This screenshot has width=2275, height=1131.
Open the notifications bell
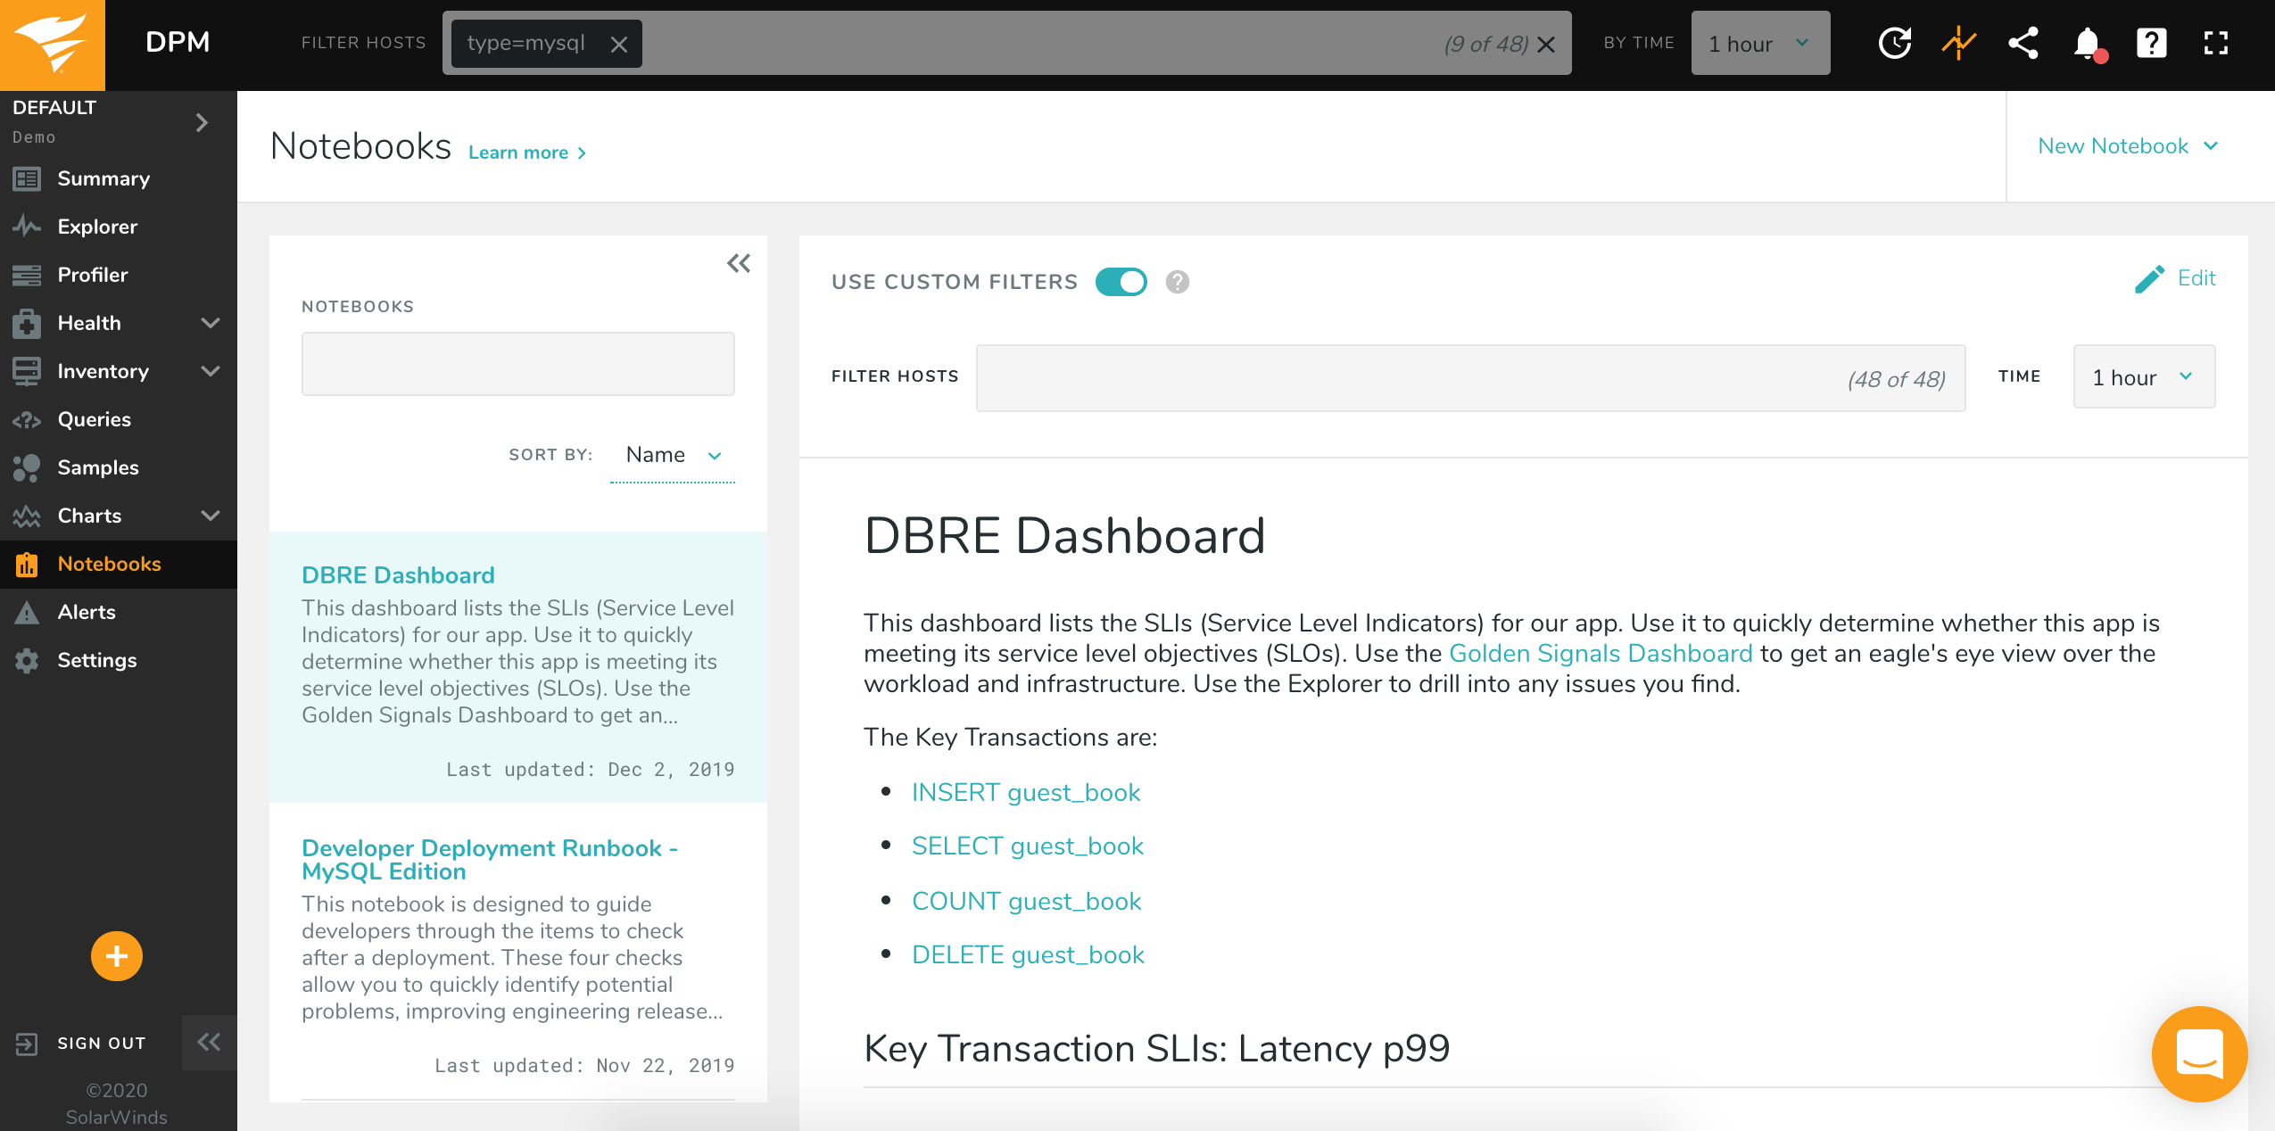click(2087, 43)
